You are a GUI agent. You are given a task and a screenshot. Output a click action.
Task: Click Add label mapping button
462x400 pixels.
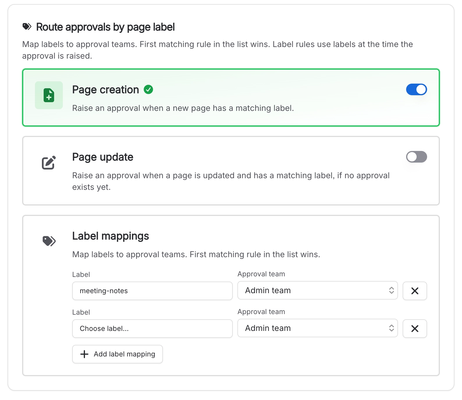click(117, 354)
